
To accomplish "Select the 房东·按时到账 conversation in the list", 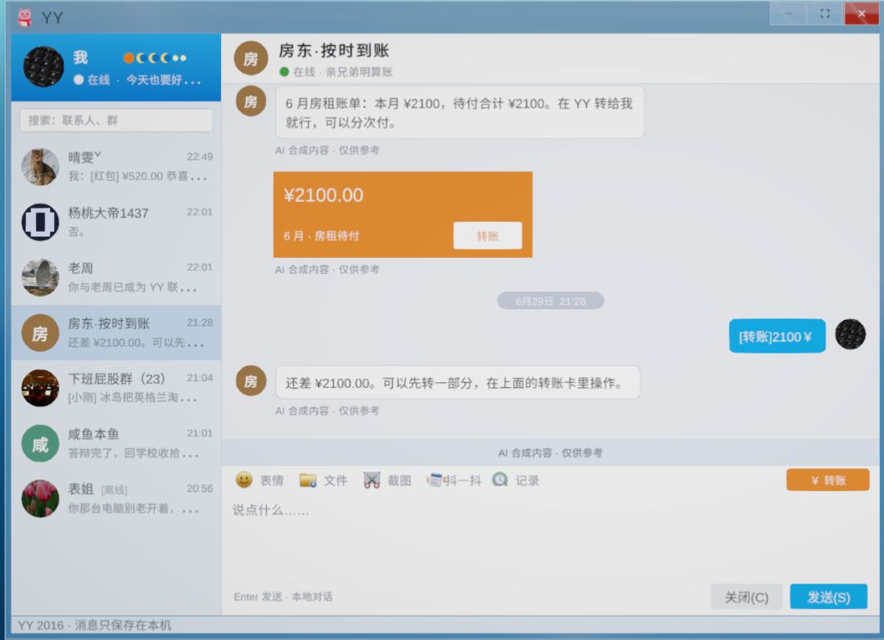I will click(116, 333).
